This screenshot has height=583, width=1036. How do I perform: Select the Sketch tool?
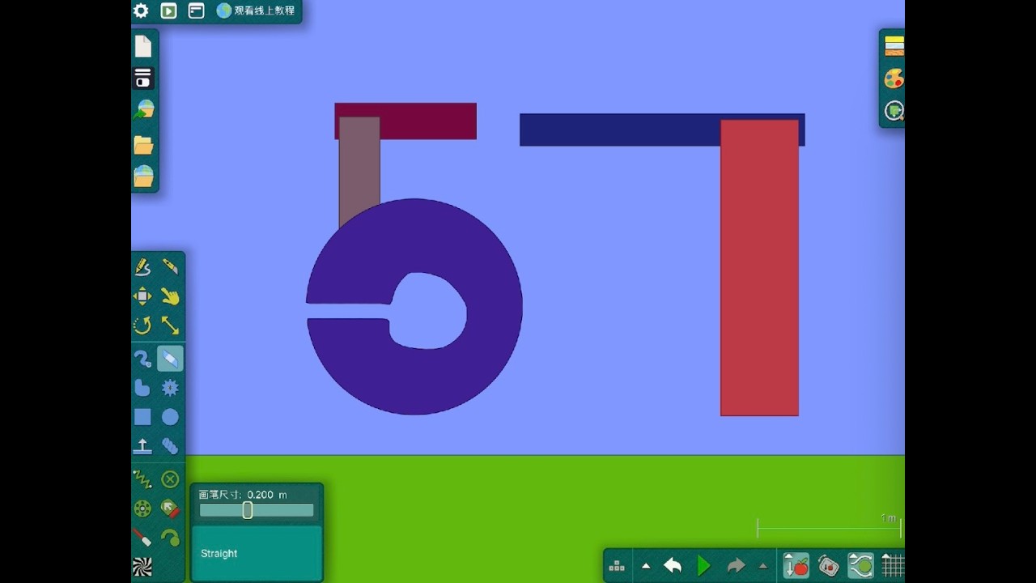[142, 266]
